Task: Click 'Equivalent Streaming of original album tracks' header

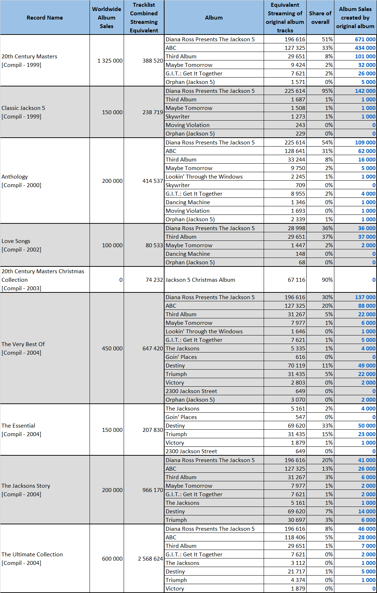Action: pyautogui.click(x=285, y=17)
